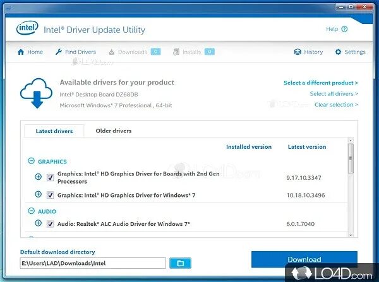Image resolution: width=379 pixels, height=282 pixels.
Task: Minimize the Intel Driver Update Utility window
Action: [x=341, y=7]
